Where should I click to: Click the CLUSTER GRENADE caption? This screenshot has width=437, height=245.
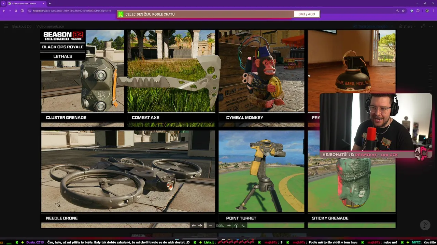[x=66, y=118]
